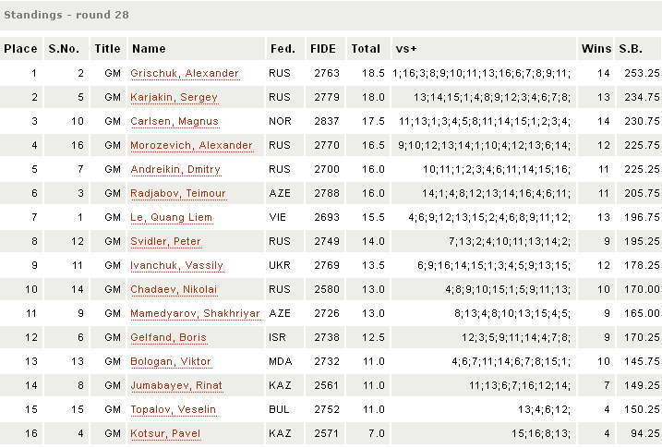Click Jumabayev, Rinat link
Image resolution: width=662 pixels, height=448 pixels.
pos(177,386)
